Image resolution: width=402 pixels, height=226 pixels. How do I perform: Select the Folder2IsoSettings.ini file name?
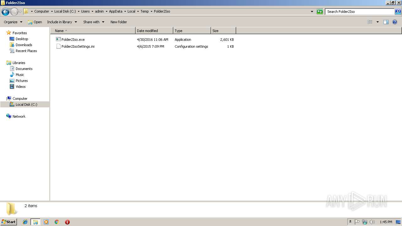coord(78,46)
